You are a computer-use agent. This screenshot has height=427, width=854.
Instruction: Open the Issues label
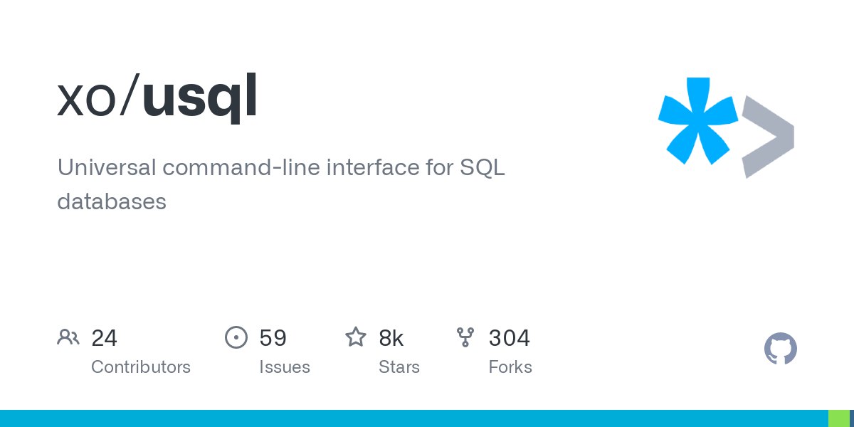tap(285, 367)
